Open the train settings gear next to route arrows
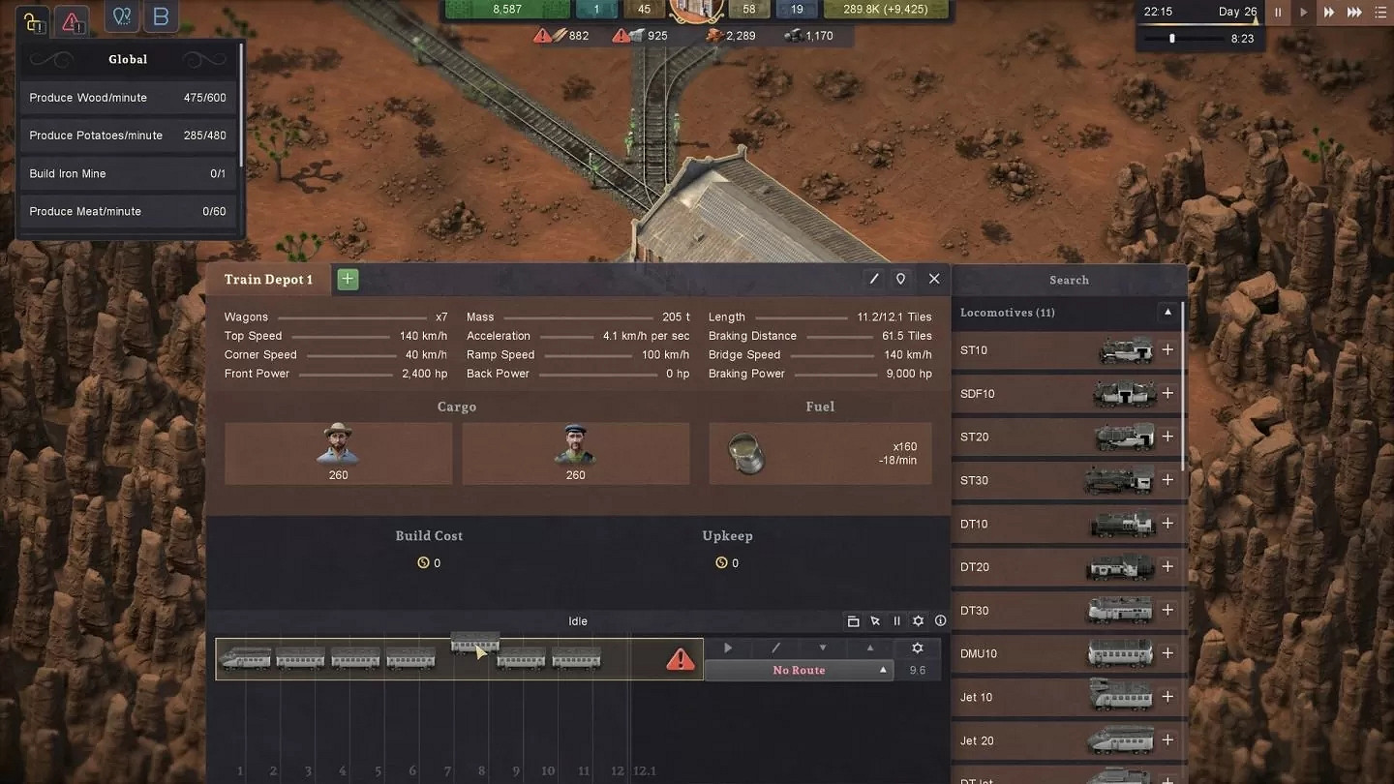This screenshot has width=1394, height=784. 918,648
